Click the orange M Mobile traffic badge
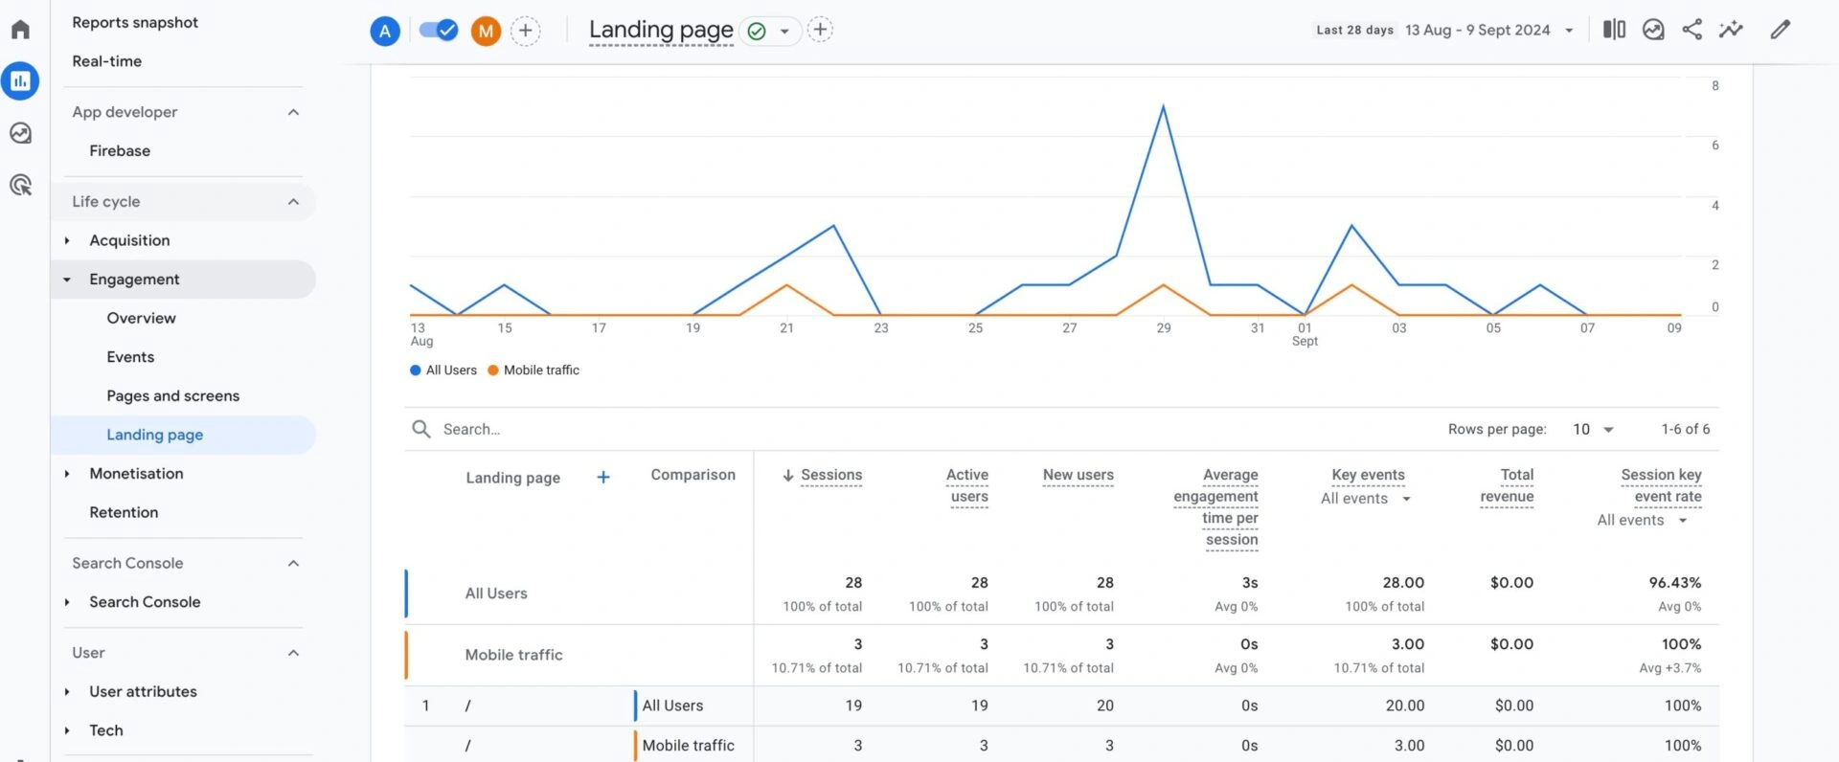The width and height of the screenshot is (1839, 762). pyautogui.click(x=486, y=31)
